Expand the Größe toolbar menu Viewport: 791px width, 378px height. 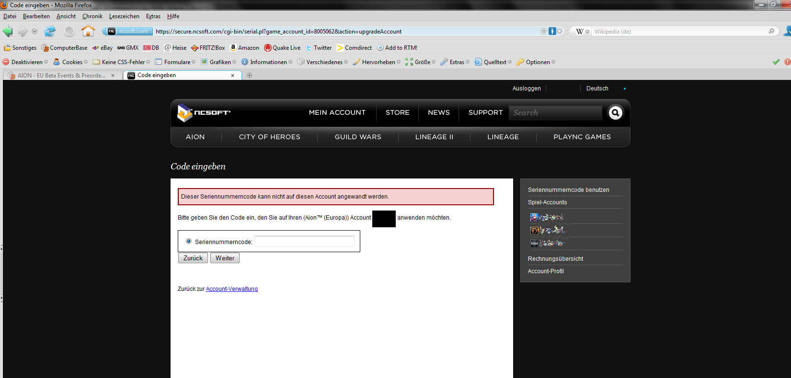(420, 62)
